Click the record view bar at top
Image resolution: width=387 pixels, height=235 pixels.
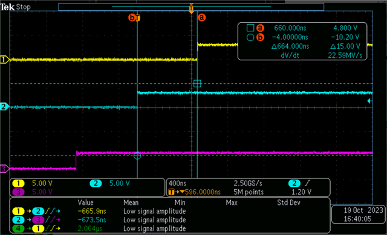191,7
